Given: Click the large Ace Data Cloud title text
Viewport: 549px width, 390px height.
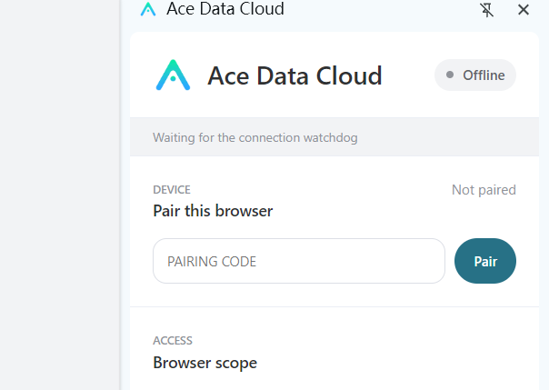Looking at the screenshot, I should (x=294, y=75).
